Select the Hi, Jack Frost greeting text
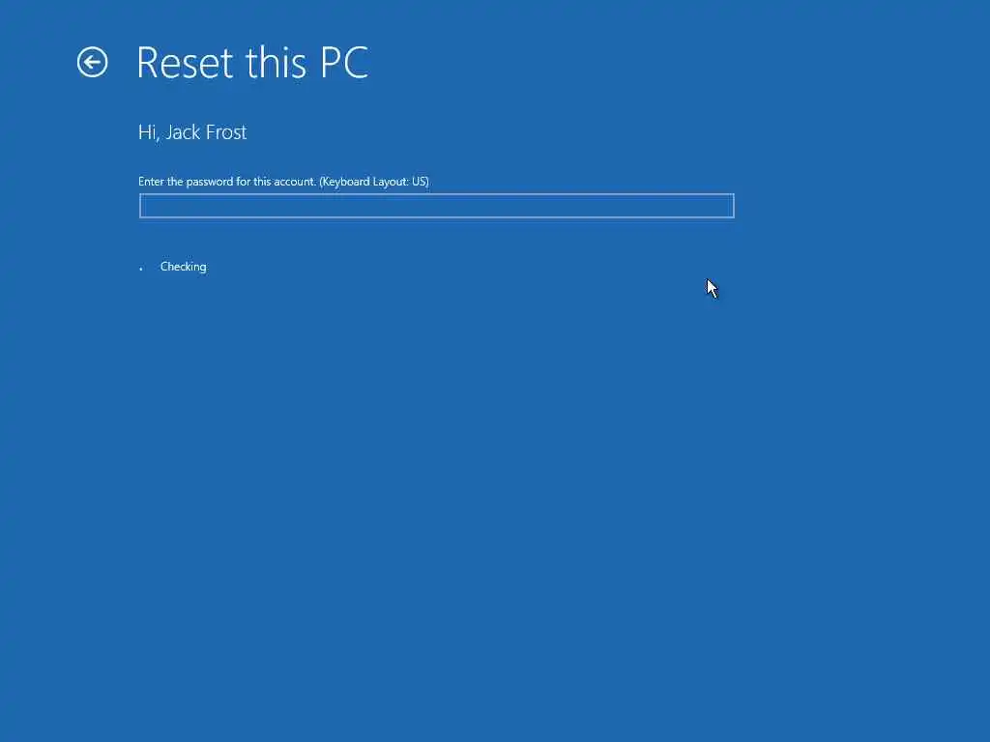The width and height of the screenshot is (990, 742). coord(192,132)
